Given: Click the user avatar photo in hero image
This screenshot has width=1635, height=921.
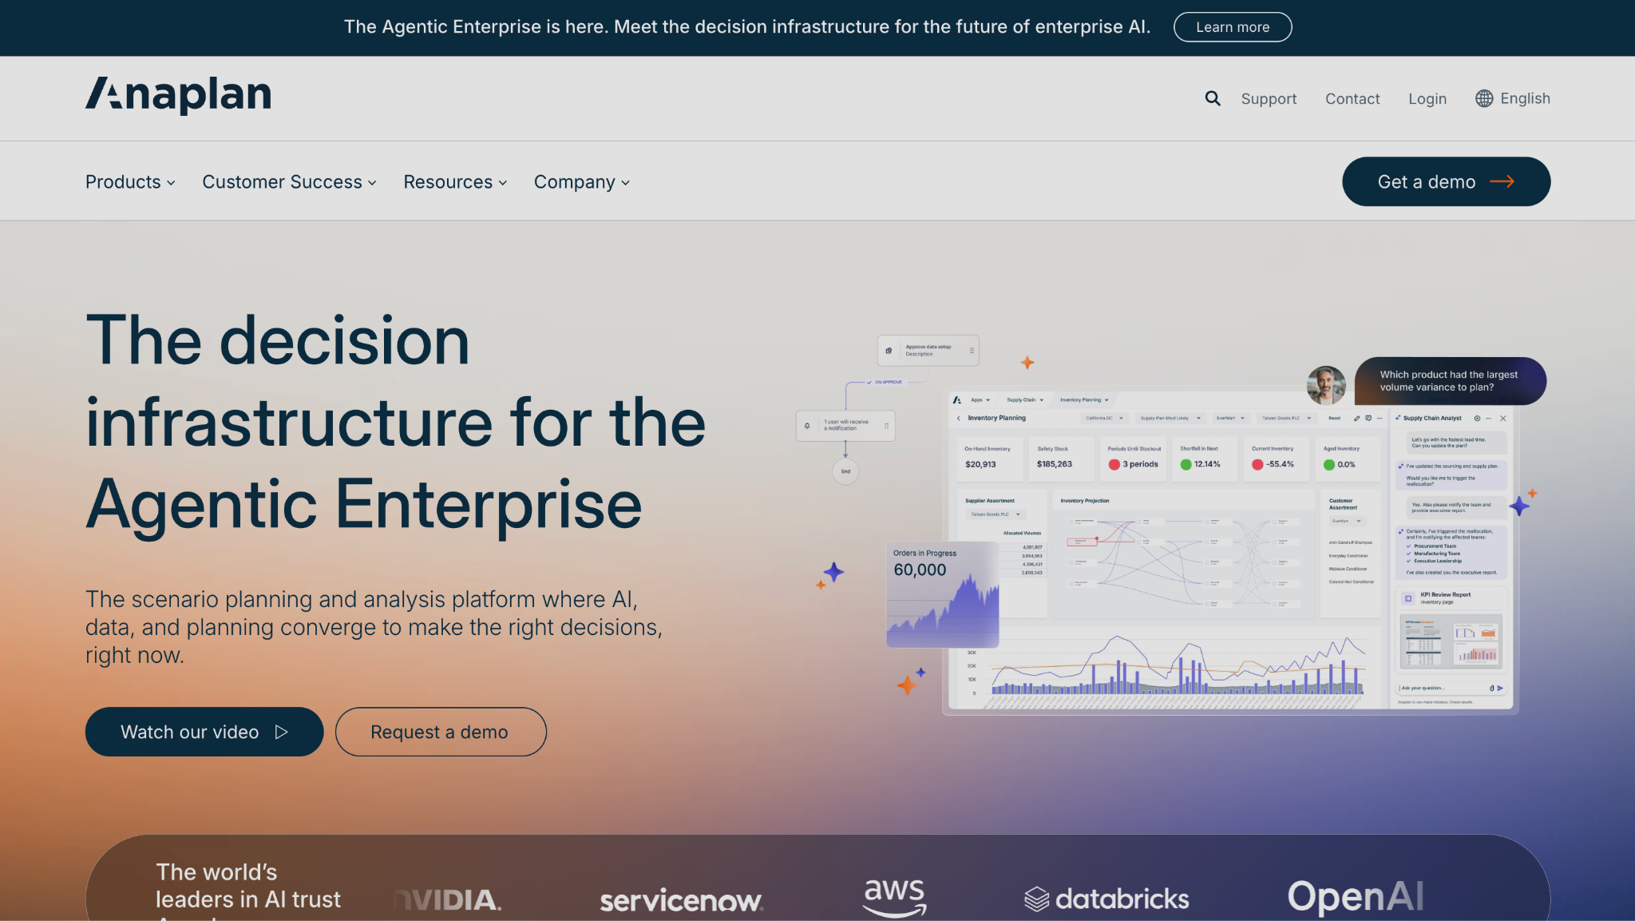Looking at the screenshot, I should tap(1326, 385).
